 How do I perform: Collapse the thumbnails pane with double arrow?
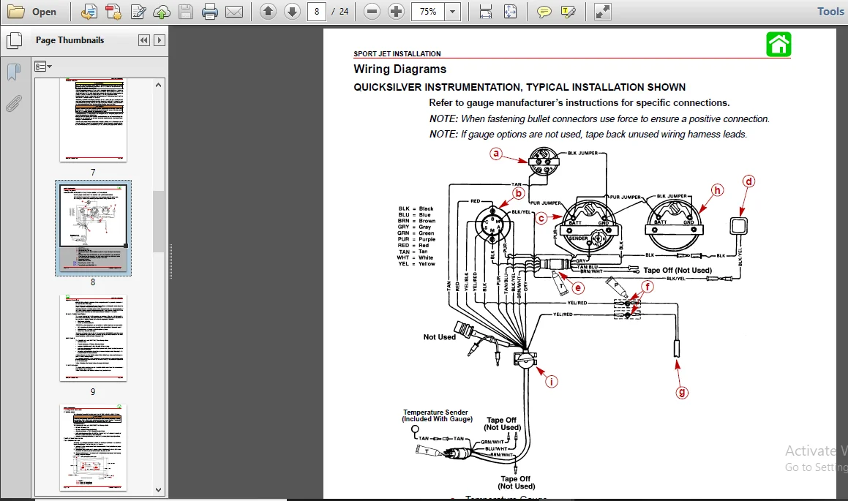coord(144,40)
